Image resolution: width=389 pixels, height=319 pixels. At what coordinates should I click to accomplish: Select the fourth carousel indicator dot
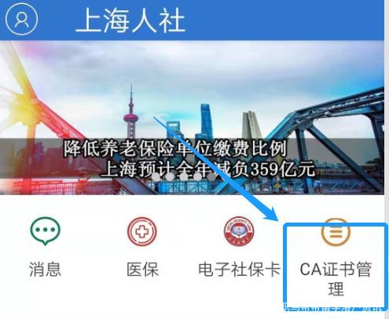coord(197,177)
